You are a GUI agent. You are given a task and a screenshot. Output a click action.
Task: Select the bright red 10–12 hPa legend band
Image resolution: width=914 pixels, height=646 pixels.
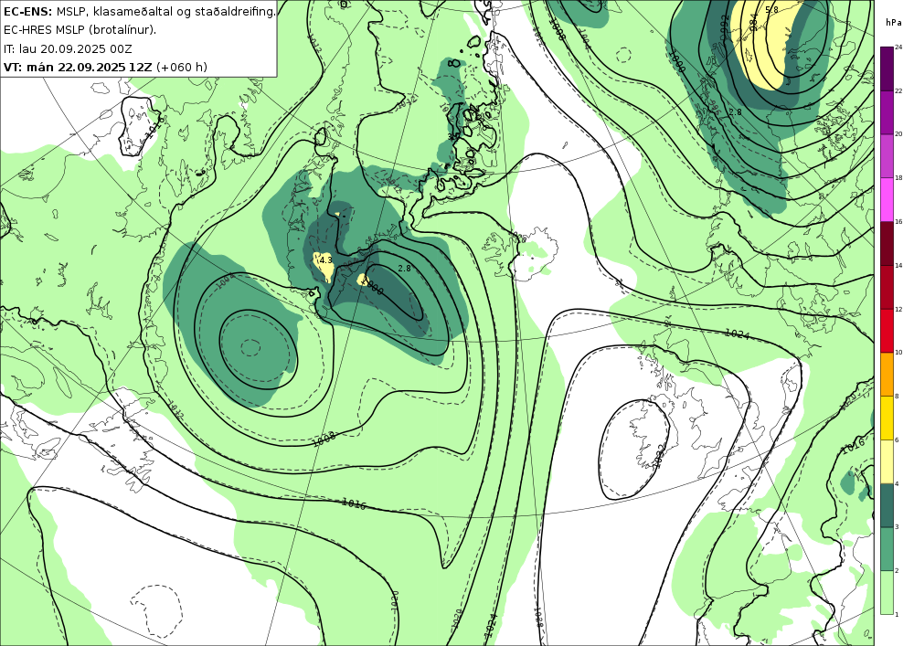pyautogui.click(x=887, y=330)
